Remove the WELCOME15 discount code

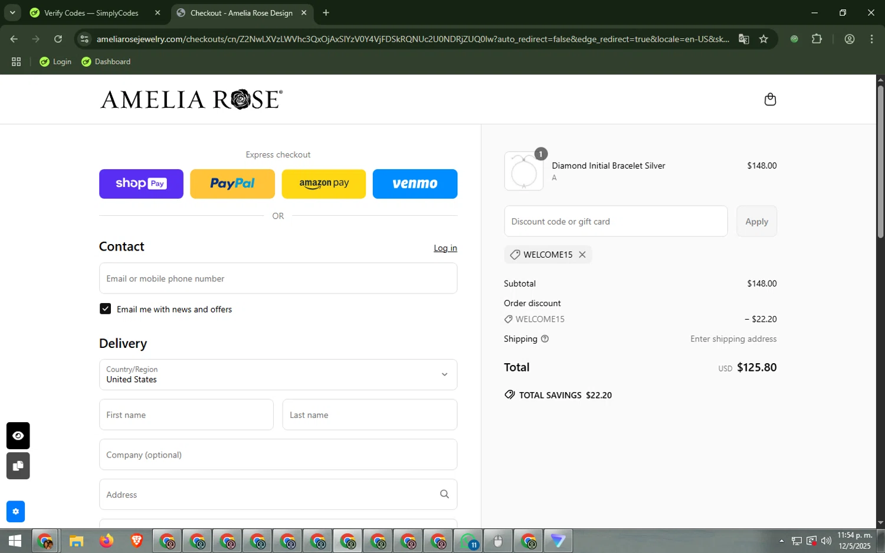click(582, 255)
